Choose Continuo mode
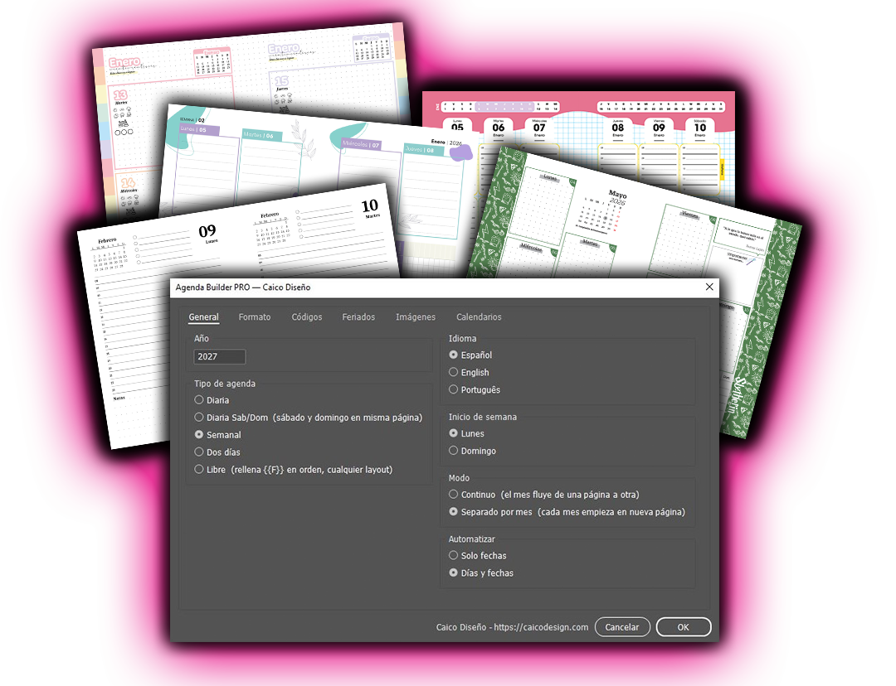The image size is (896, 686). [544, 495]
